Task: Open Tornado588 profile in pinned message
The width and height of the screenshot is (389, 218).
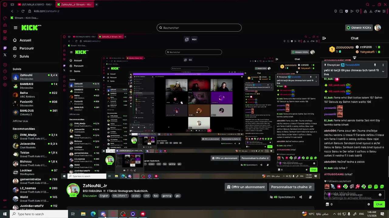Action: coord(352,65)
